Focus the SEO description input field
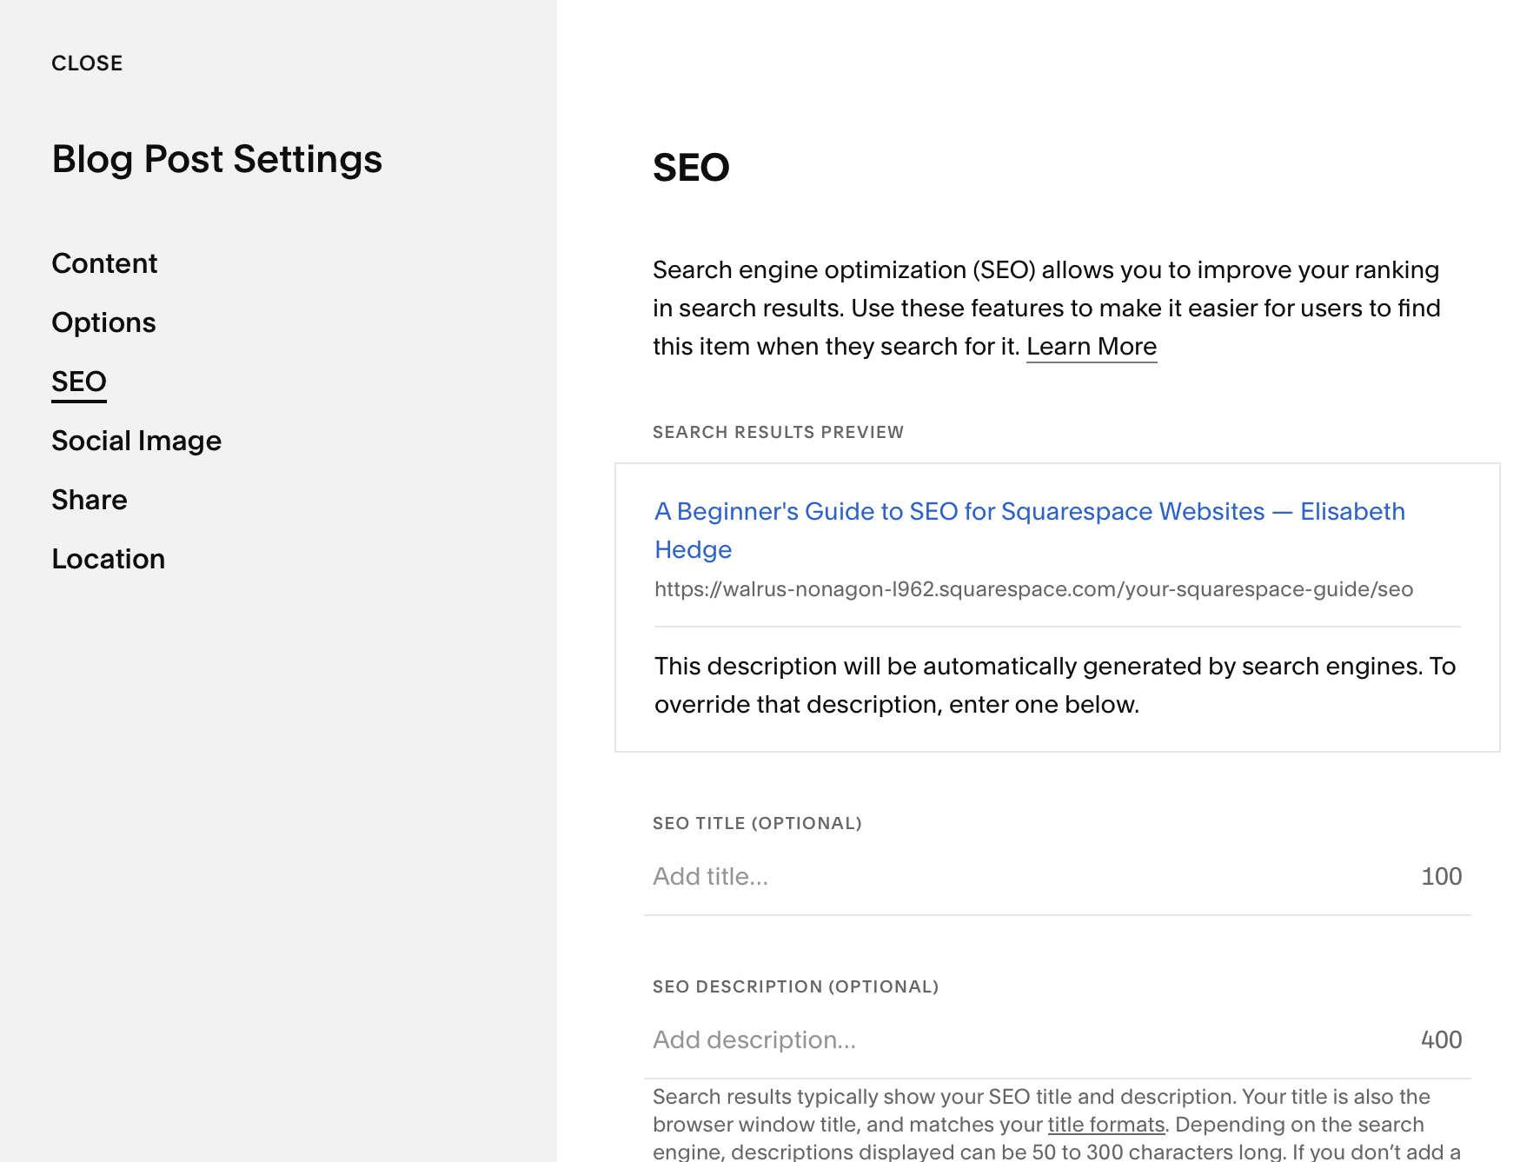The height and width of the screenshot is (1162, 1540). click(1026, 1039)
